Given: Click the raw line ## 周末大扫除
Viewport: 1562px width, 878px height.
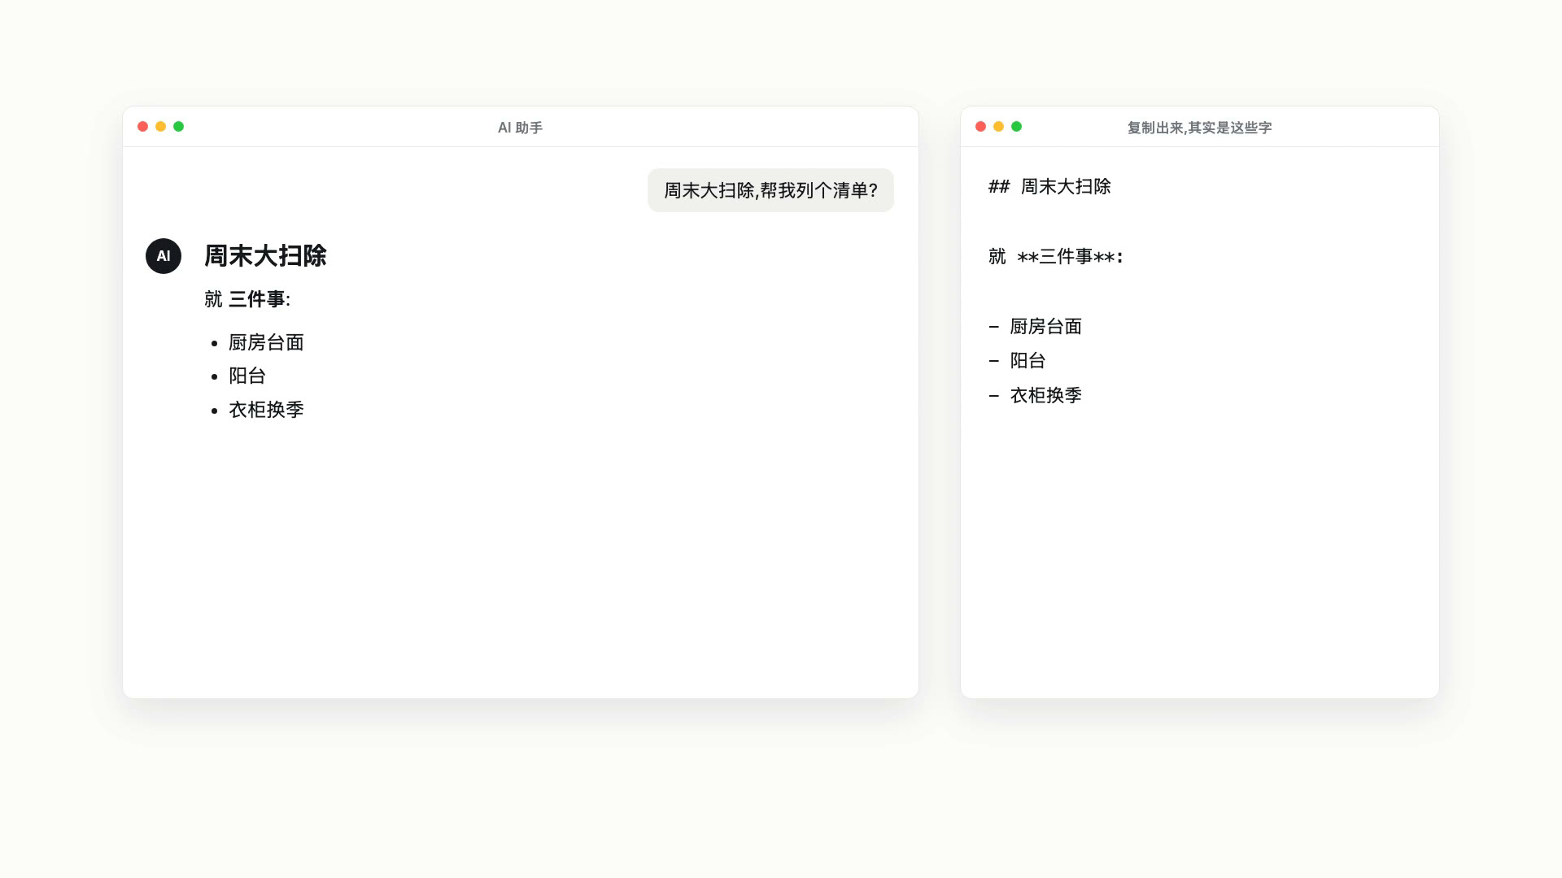Looking at the screenshot, I should point(1049,187).
